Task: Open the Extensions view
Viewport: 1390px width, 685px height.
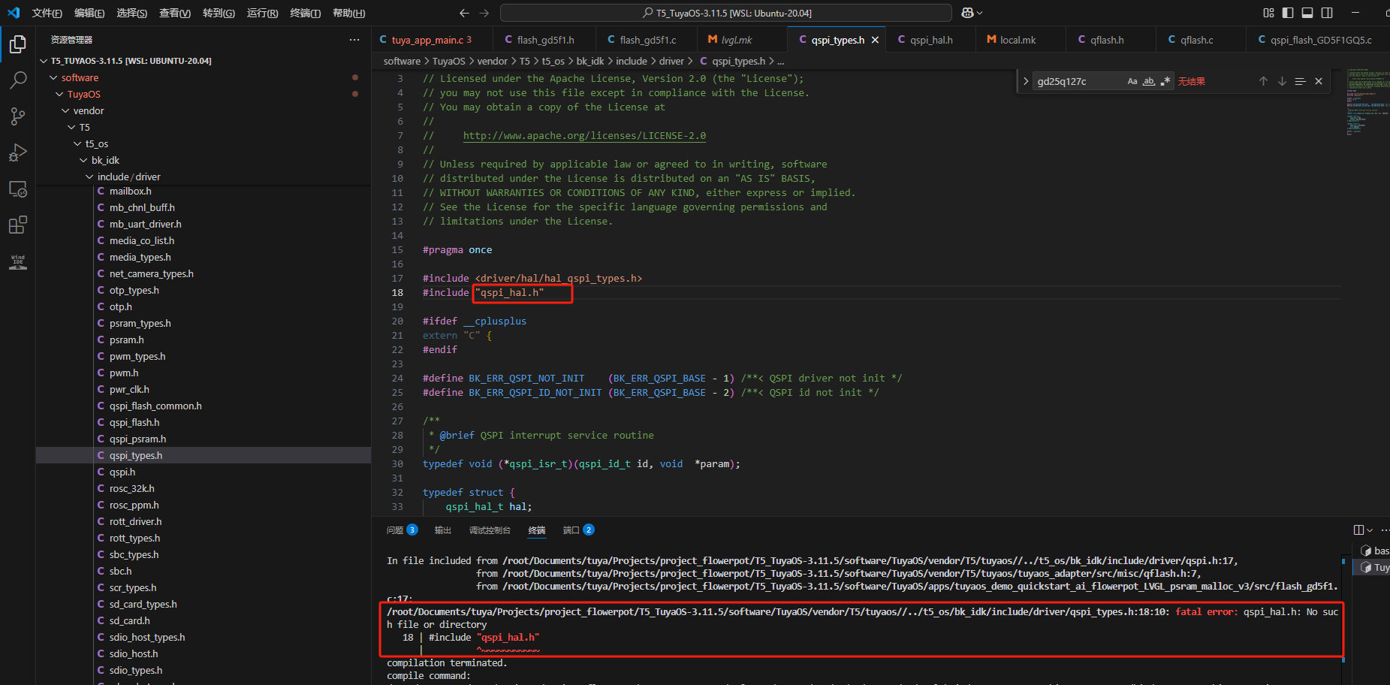Action: [x=17, y=225]
